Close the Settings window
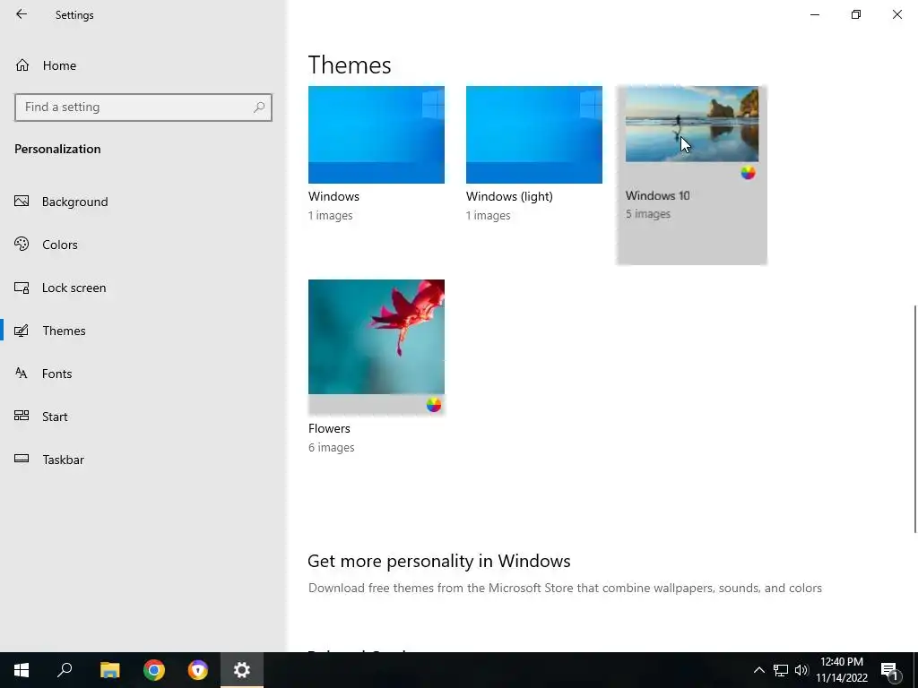 (x=896, y=14)
